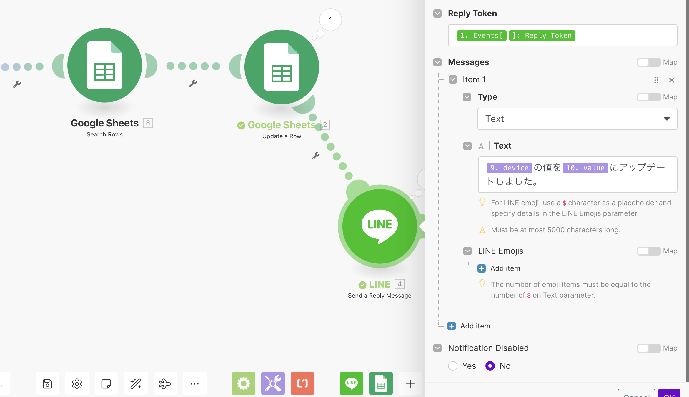Select the No radio for Notification Disabled
This screenshot has width=689, height=397.
pyautogui.click(x=490, y=366)
